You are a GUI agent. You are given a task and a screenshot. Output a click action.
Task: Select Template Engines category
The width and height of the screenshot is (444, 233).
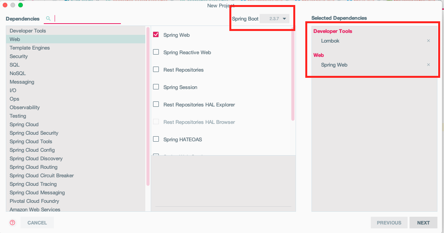76,48
